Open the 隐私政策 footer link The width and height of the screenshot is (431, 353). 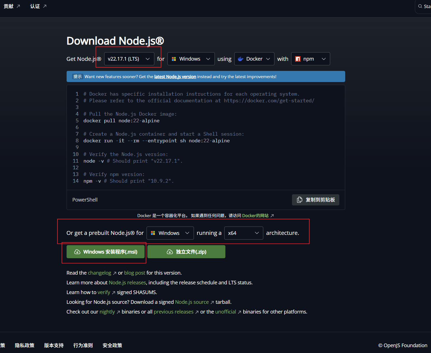[x=25, y=345]
